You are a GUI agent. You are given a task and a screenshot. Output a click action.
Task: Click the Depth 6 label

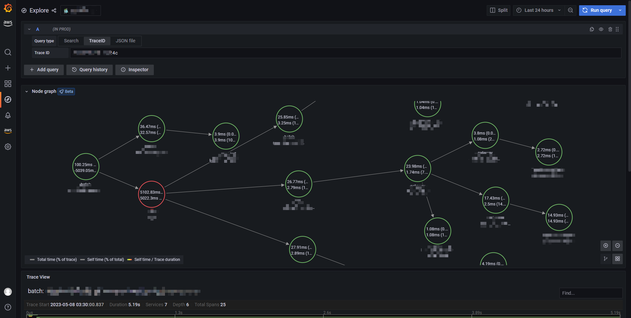(181, 305)
